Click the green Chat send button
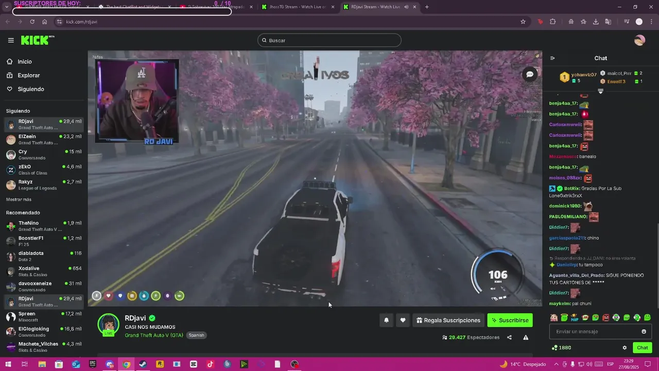Viewport: 659px width, 371px height. pos(643,348)
